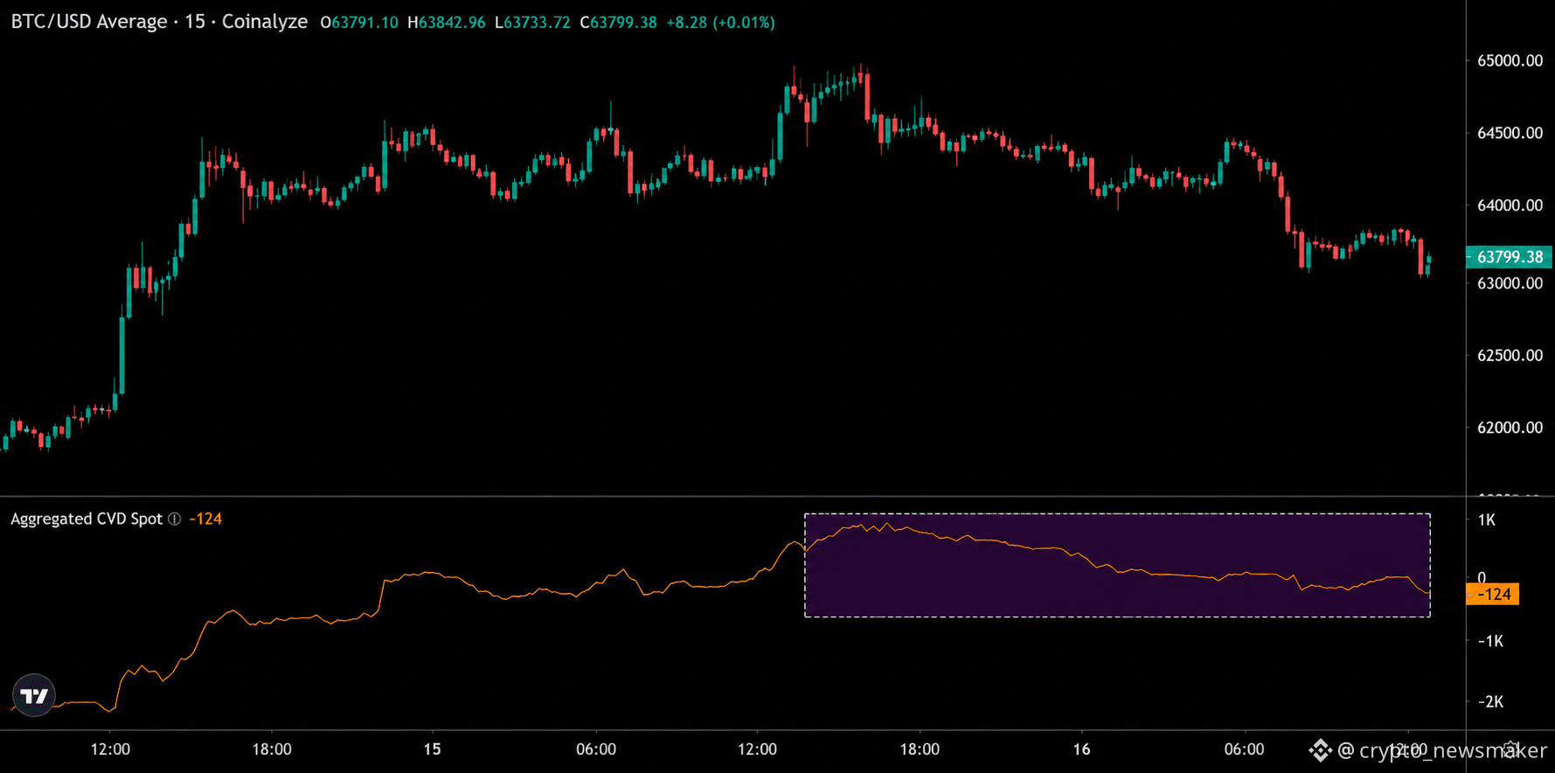
Task: Click the 65000.00 price axis label
Action: pos(1510,61)
